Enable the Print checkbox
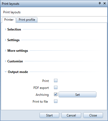Viewport: 108px width, 121px height. point(56,81)
